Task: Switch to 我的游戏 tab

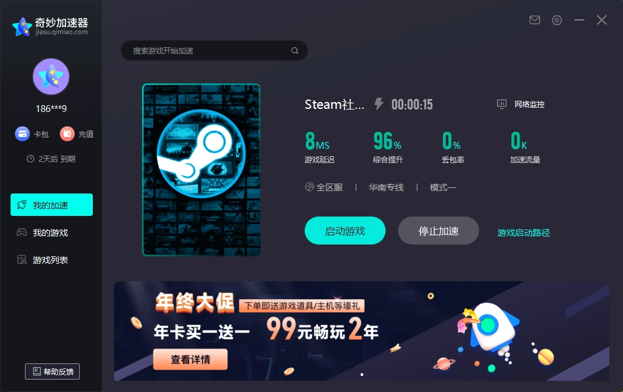Action: click(x=52, y=233)
